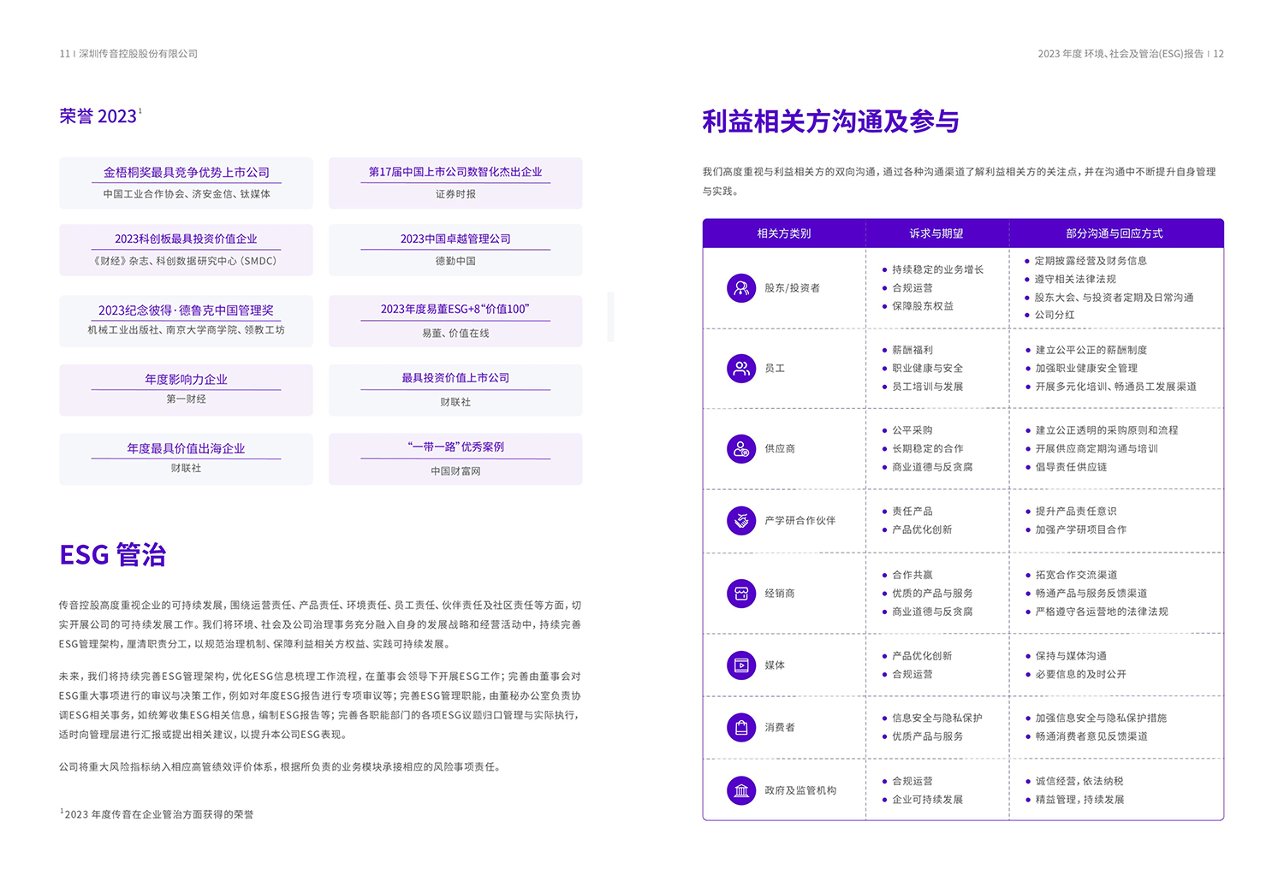Click the footnote about 2023 年度传音 honors
Viewport: 1284px width, 869px height.
158,814
